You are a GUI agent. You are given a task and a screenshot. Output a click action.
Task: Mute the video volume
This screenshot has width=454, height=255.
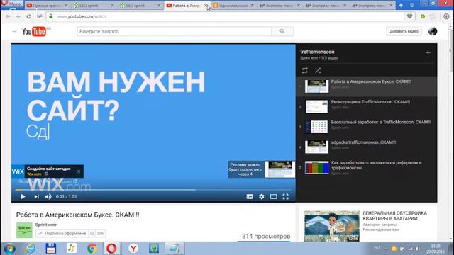48,197
